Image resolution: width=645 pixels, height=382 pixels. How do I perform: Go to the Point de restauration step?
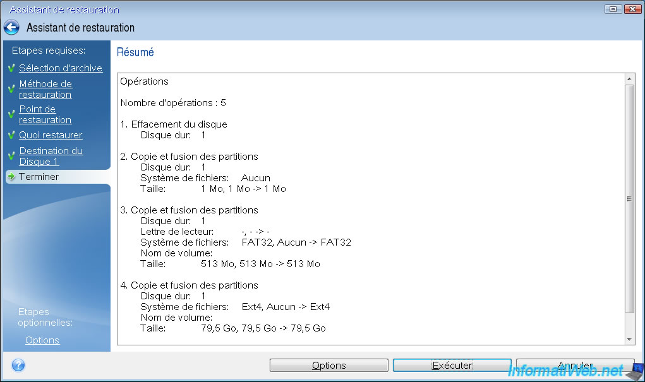pos(45,114)
